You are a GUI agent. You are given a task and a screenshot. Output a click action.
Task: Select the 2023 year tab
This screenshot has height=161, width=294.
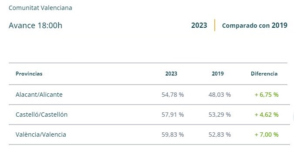pyautogui.click(x=199, y=25)
